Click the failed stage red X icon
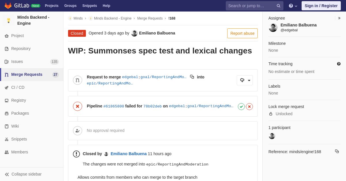Viewport: 346px width, 181px height. point(249,107)
